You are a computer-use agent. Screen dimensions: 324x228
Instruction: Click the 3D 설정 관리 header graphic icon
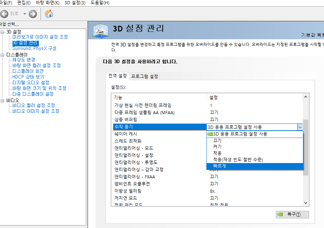102,31
